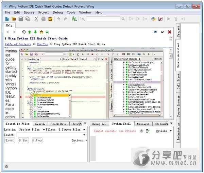Click the Help back arrow
Screen dimensions: 204x173
(7, 32)
